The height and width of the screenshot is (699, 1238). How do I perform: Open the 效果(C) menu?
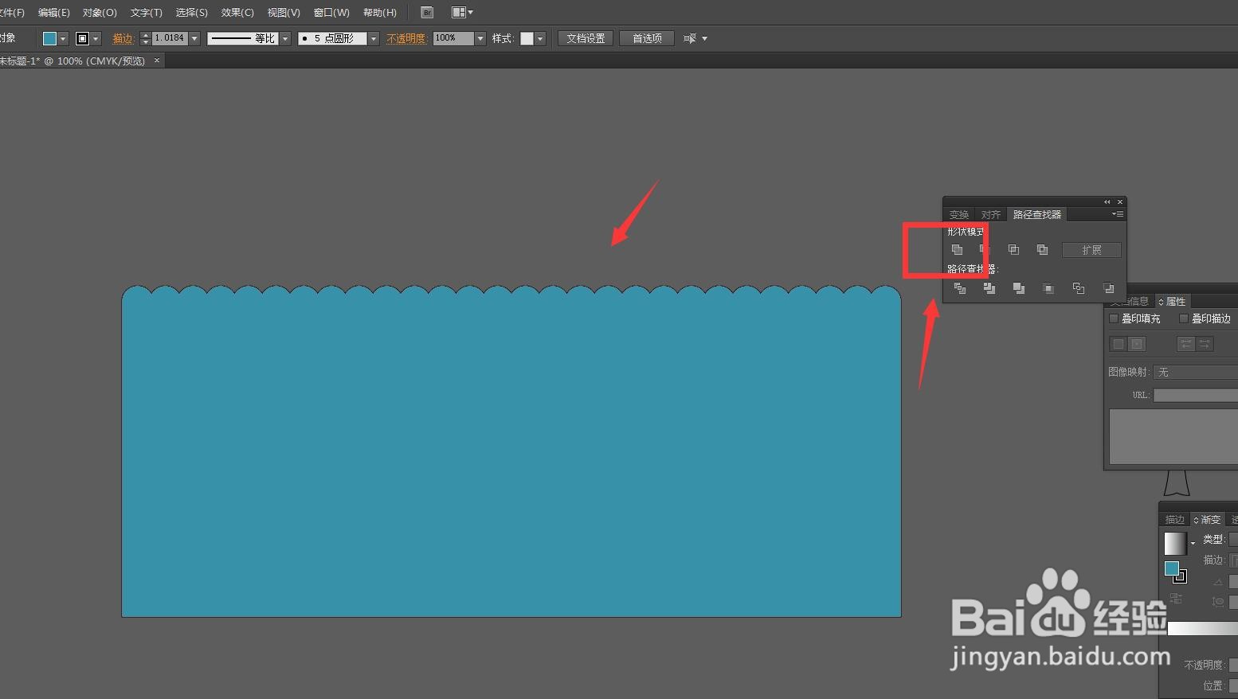click(237, 13)
